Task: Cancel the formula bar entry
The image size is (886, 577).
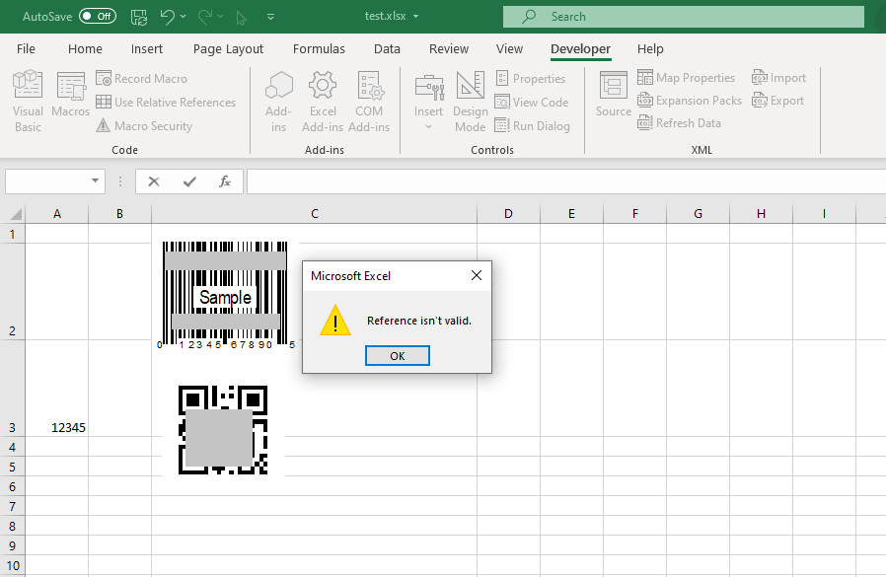Action: tap(154, 181)
